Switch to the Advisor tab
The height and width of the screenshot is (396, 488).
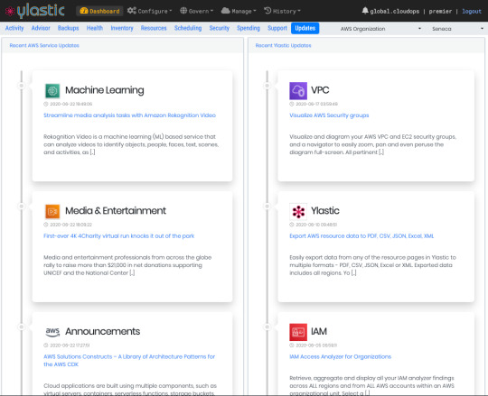pyautogui.click(x=41, y=28)
